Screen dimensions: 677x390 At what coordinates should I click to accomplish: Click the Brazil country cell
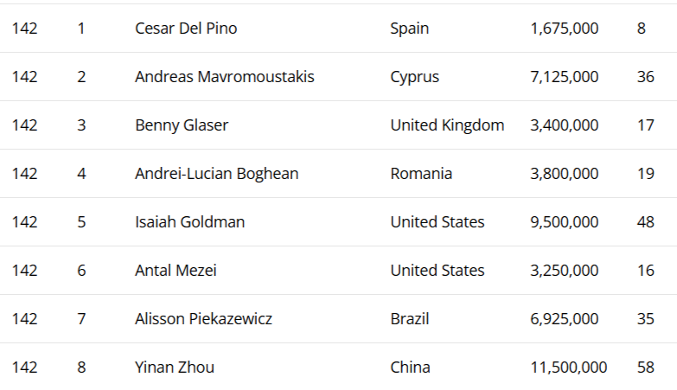pos(409,319)
